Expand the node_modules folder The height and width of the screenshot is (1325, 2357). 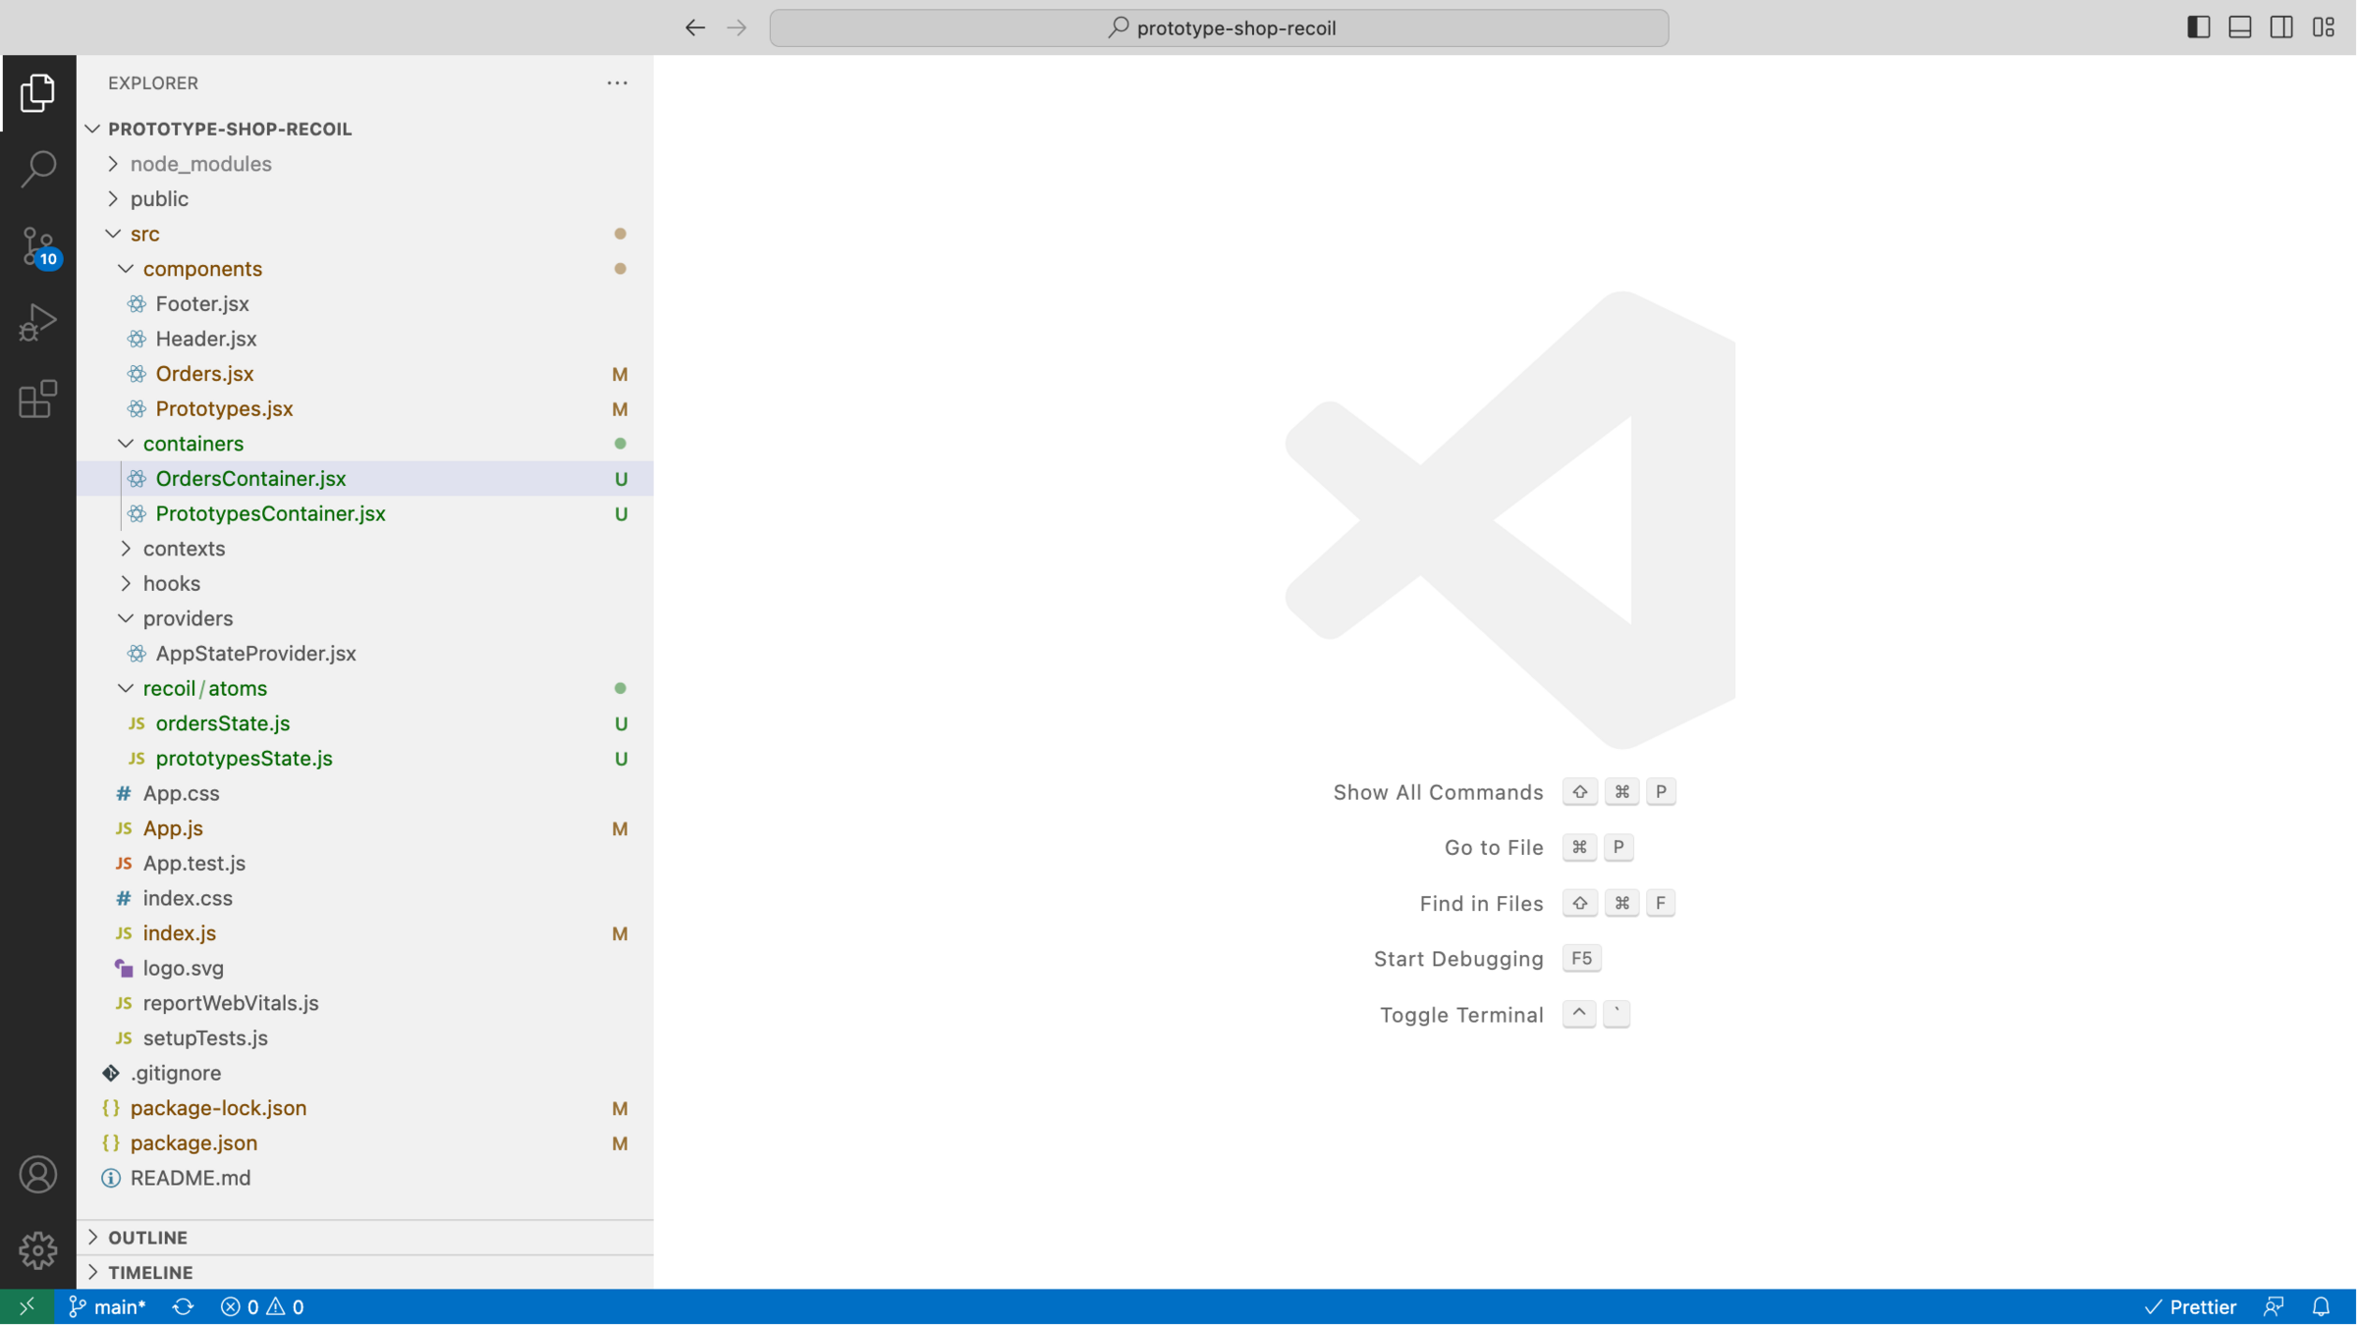[200, 164]
